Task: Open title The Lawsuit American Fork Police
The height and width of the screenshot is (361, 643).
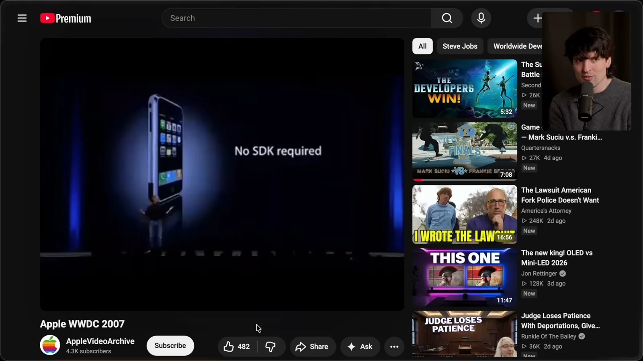Action: coord(560,195)
